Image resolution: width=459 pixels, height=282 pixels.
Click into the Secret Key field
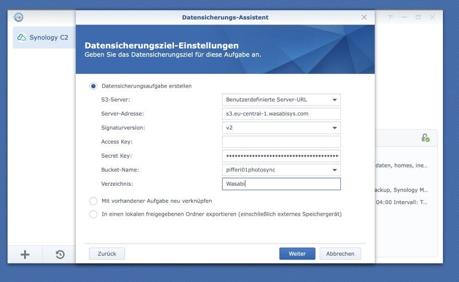281,156
